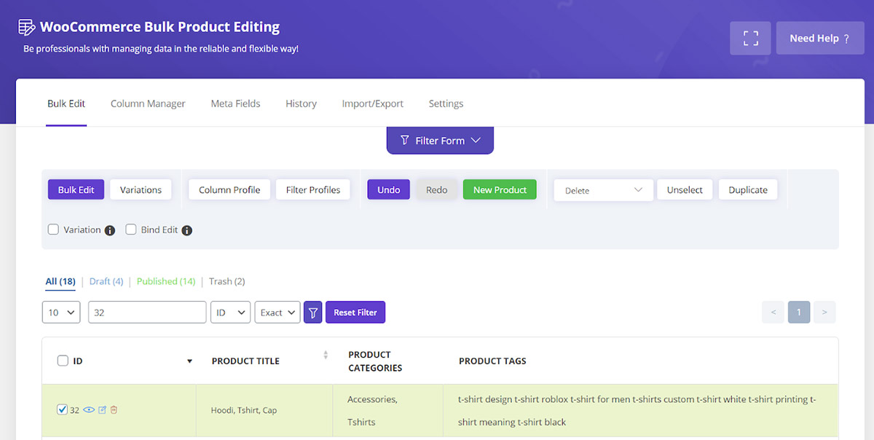
Task: Click the green New Product button
Action: tap(500, 189)
